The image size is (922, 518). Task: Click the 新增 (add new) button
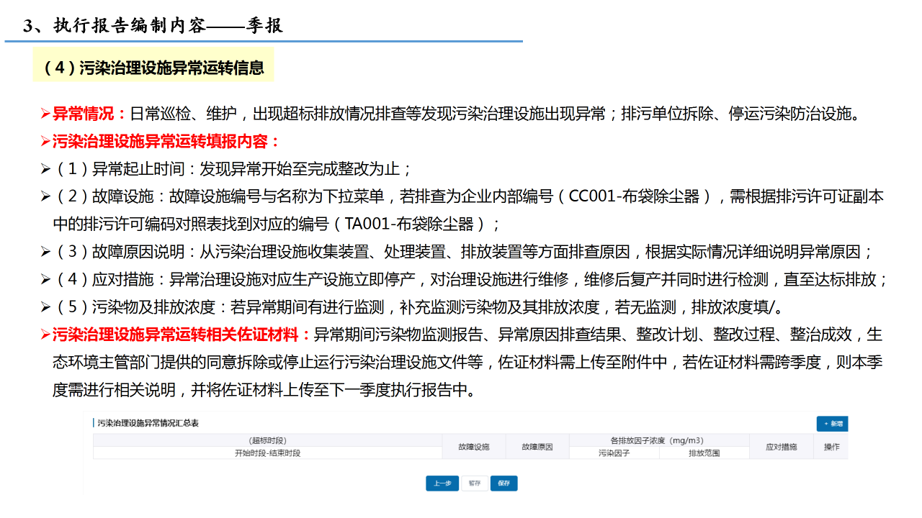[832, 424]
